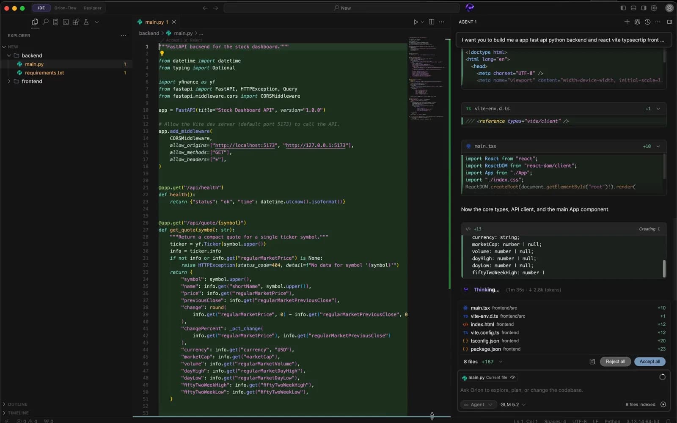
Task: Click the AGENT 1 panel tab
Action: (x=468, y=22)
